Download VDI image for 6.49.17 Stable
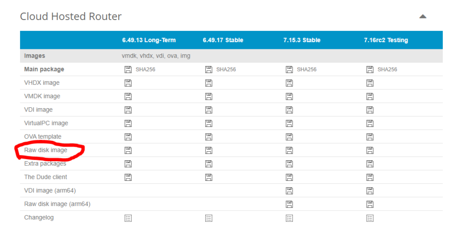 (x=209, y=110)
